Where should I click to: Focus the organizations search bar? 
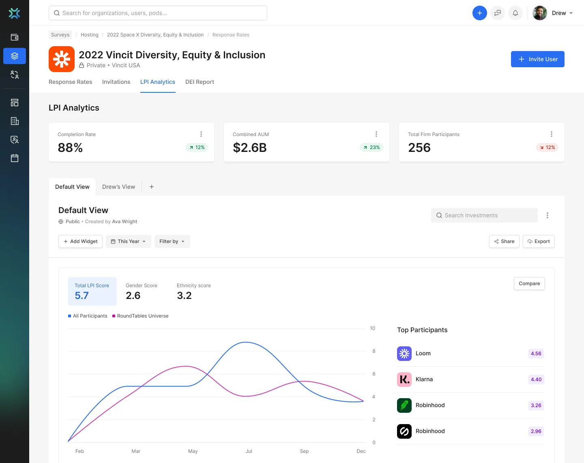[158, 13]
